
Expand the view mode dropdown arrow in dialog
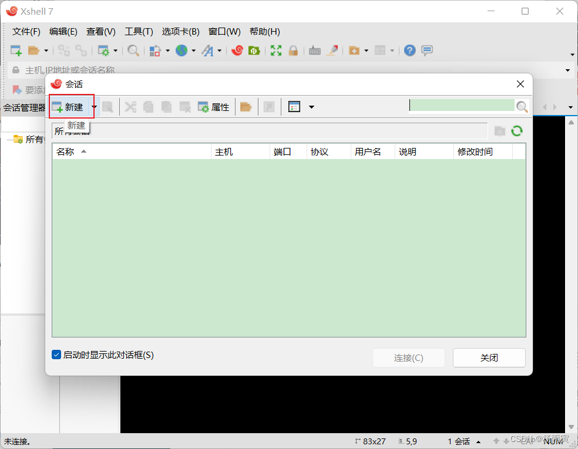[311, 107]
